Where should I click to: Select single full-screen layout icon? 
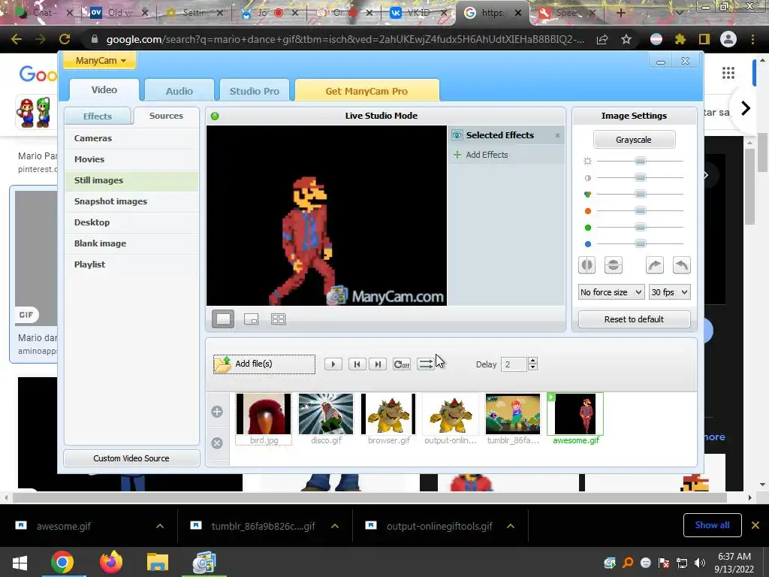223,319
